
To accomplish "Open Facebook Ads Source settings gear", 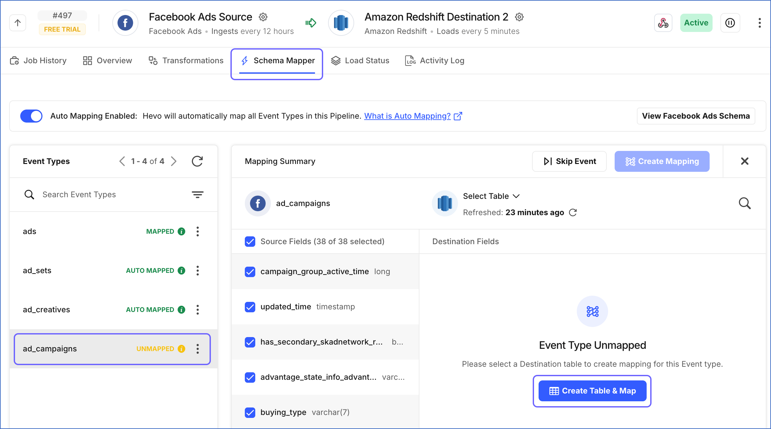I will click(263, 17).
